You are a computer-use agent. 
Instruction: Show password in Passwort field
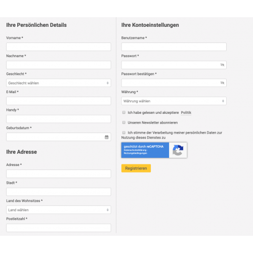[222, 65]
